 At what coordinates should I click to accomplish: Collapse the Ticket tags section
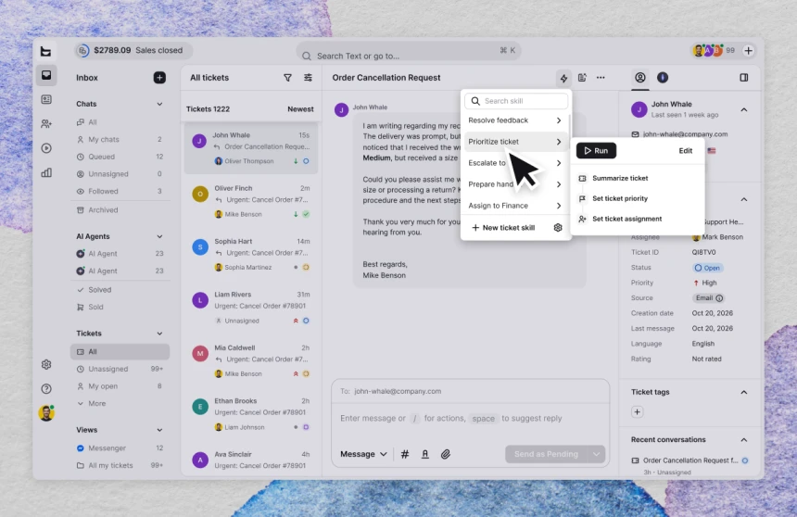[743, 392]
